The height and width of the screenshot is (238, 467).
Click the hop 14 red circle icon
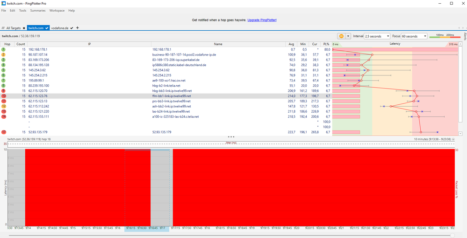coord(3,116)
